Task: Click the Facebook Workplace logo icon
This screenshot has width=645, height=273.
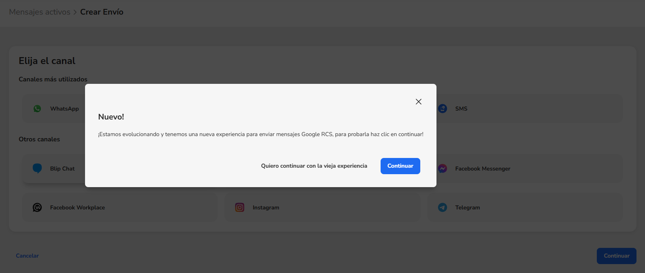Action: (37, 207)
